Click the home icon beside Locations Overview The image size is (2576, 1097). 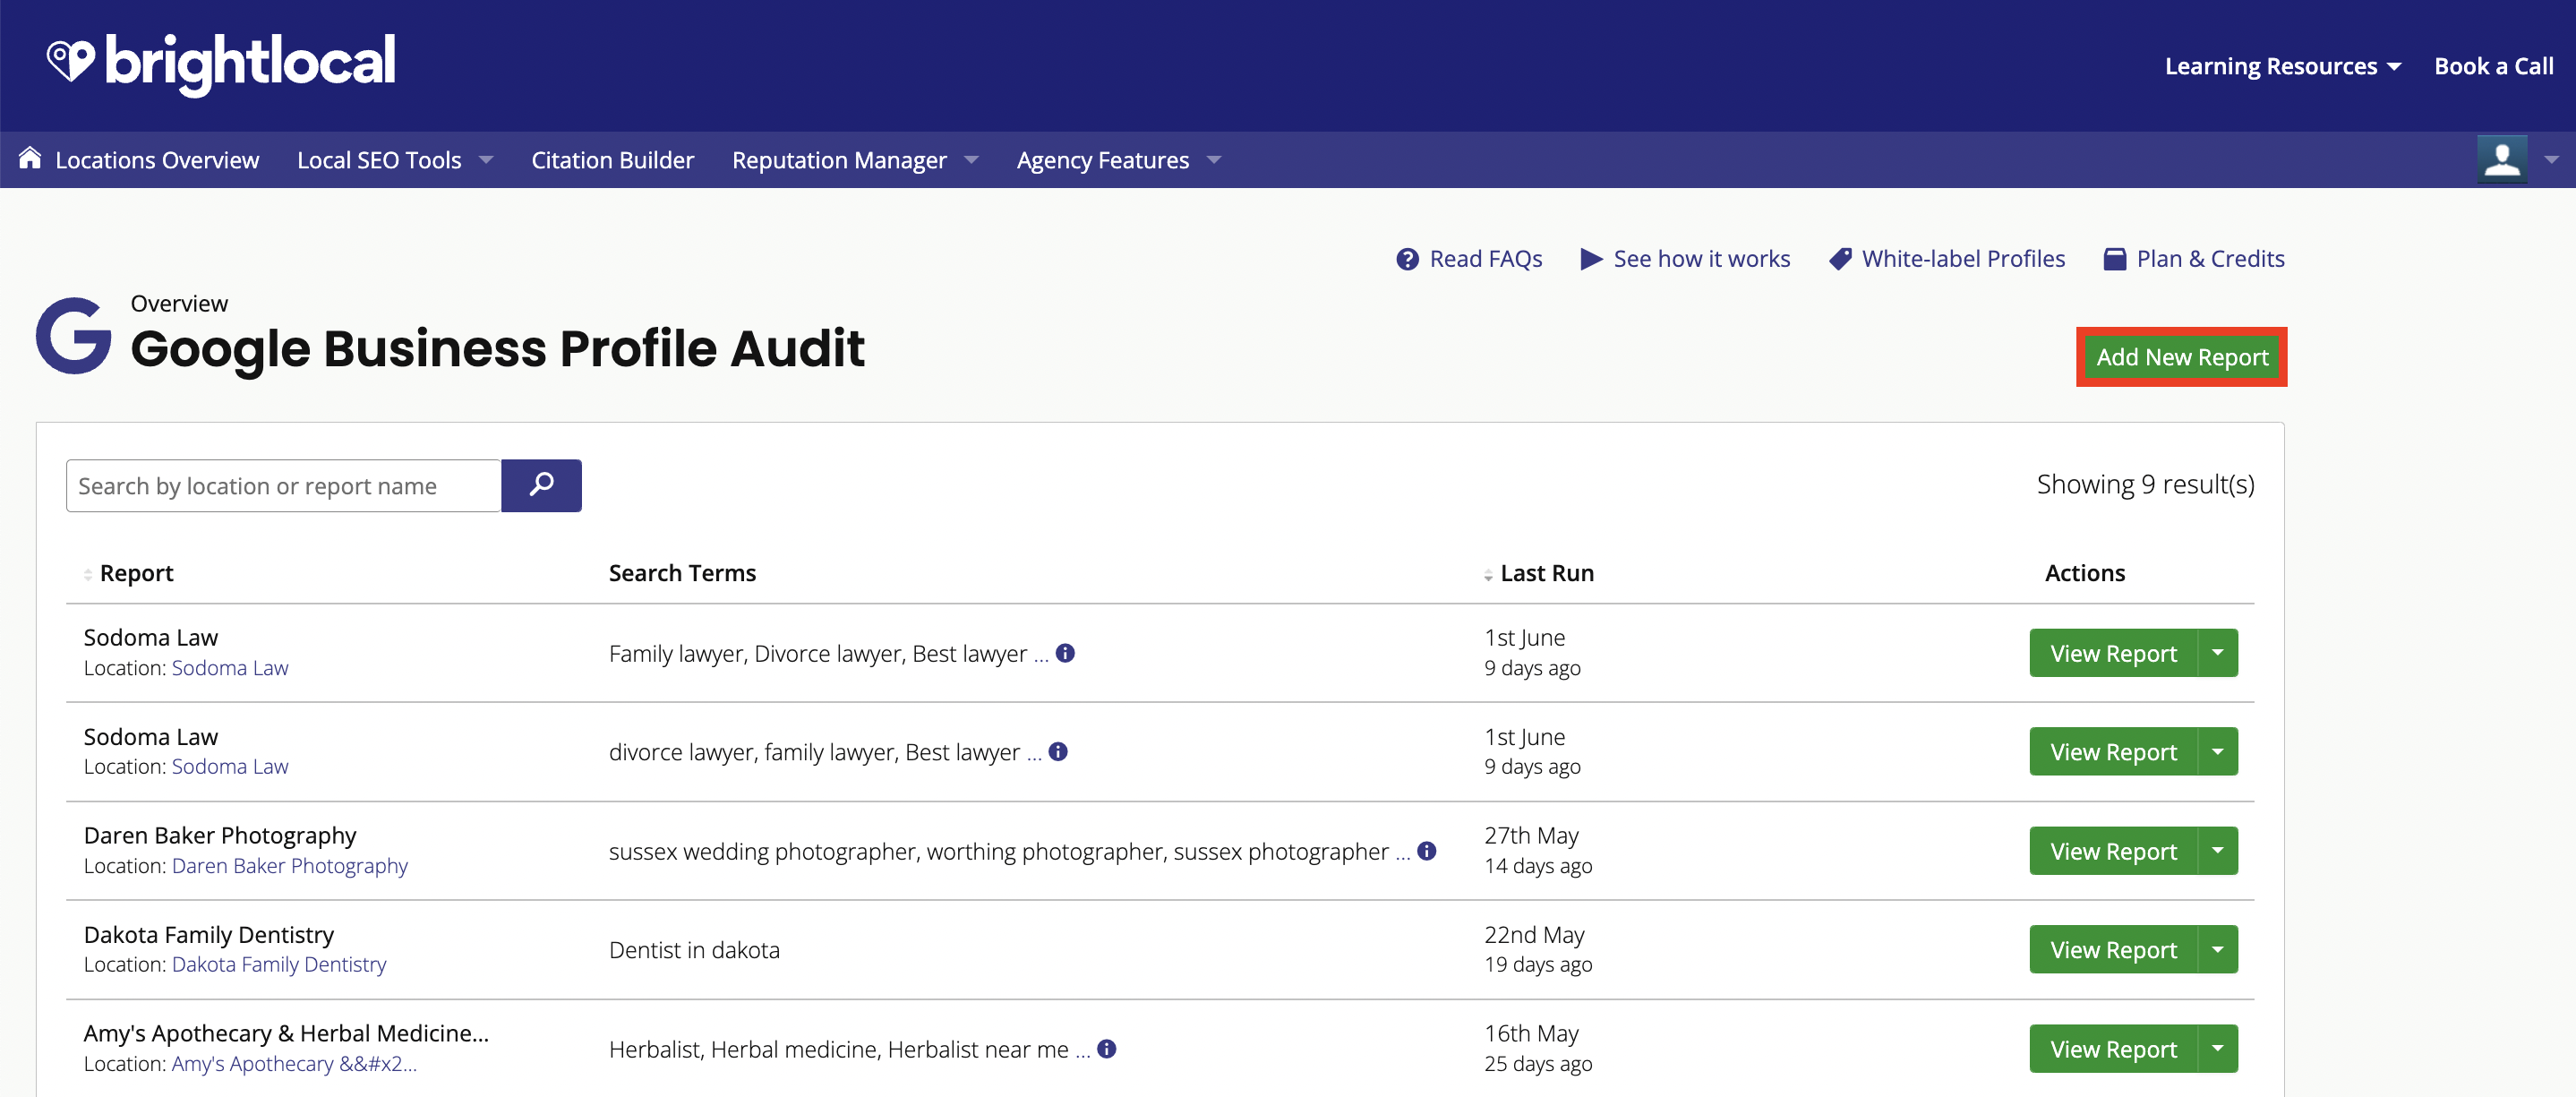point(30,158)
